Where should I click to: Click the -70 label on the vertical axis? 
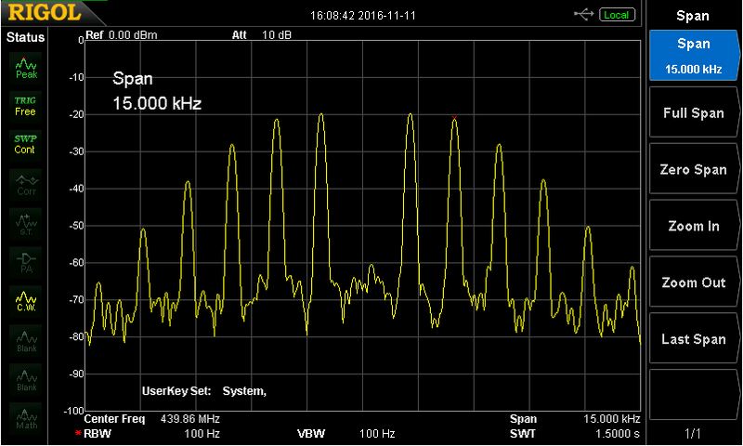(76, 299)
